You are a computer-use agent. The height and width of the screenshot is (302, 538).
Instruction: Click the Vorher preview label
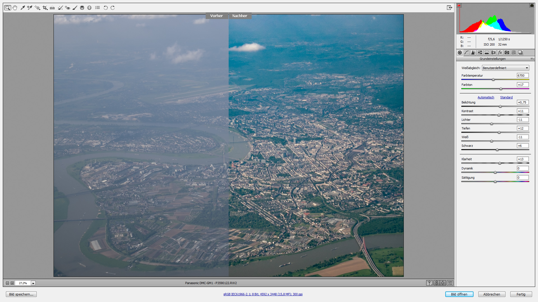[x=217, y=16]
